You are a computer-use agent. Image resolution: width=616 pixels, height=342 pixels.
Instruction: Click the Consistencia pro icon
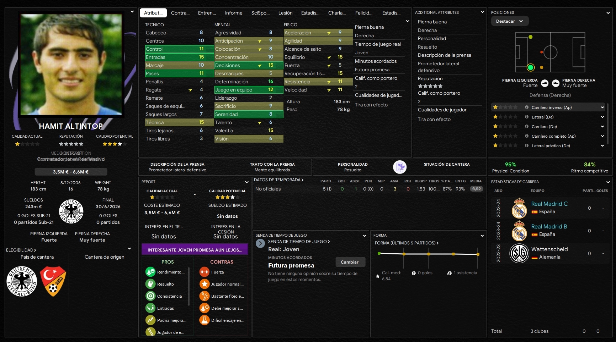click(x=150, y=296)
